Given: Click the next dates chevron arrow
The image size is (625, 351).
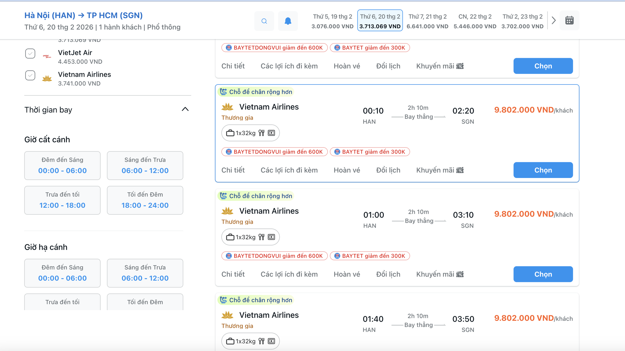Looking at the screenshot, I should coord(553,21).
